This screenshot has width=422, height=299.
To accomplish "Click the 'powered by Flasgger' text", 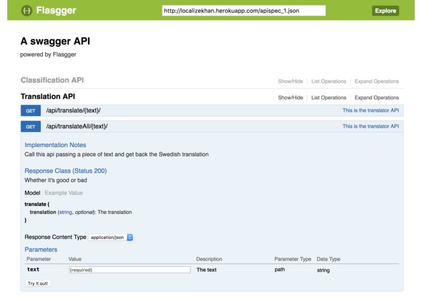I will coord(48,54).
